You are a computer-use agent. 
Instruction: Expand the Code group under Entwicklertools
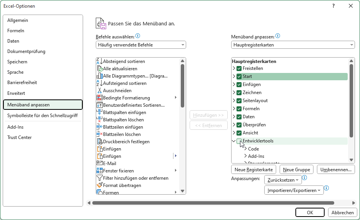click(x=246, y=149)
